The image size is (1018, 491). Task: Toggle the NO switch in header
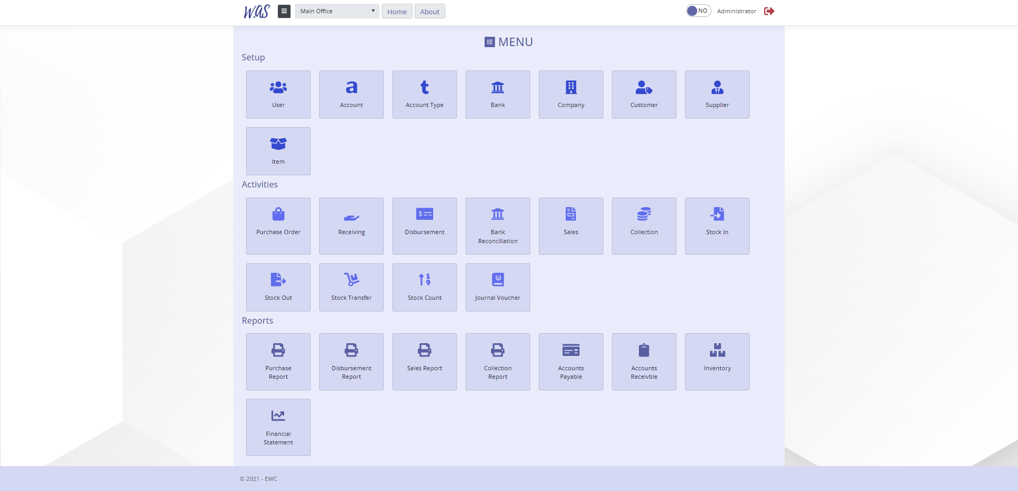click(x=698, y=11)
